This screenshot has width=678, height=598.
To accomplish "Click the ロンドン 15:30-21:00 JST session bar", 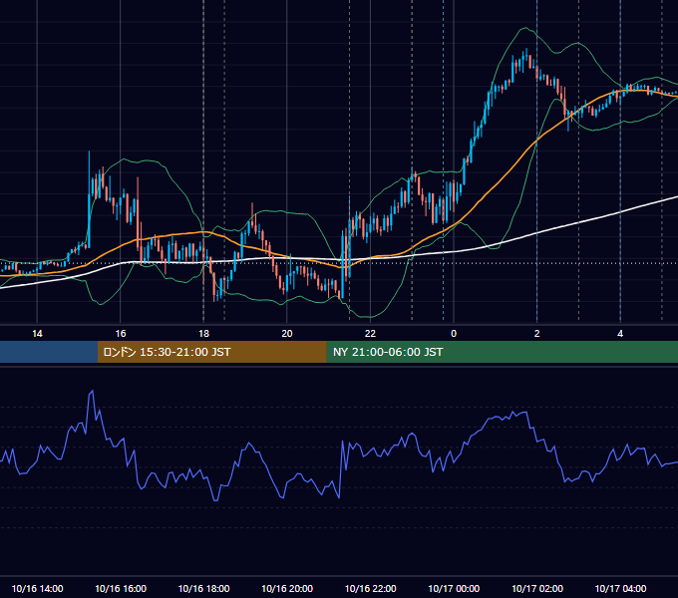I will pyautogui.click(x=211, y=352).
